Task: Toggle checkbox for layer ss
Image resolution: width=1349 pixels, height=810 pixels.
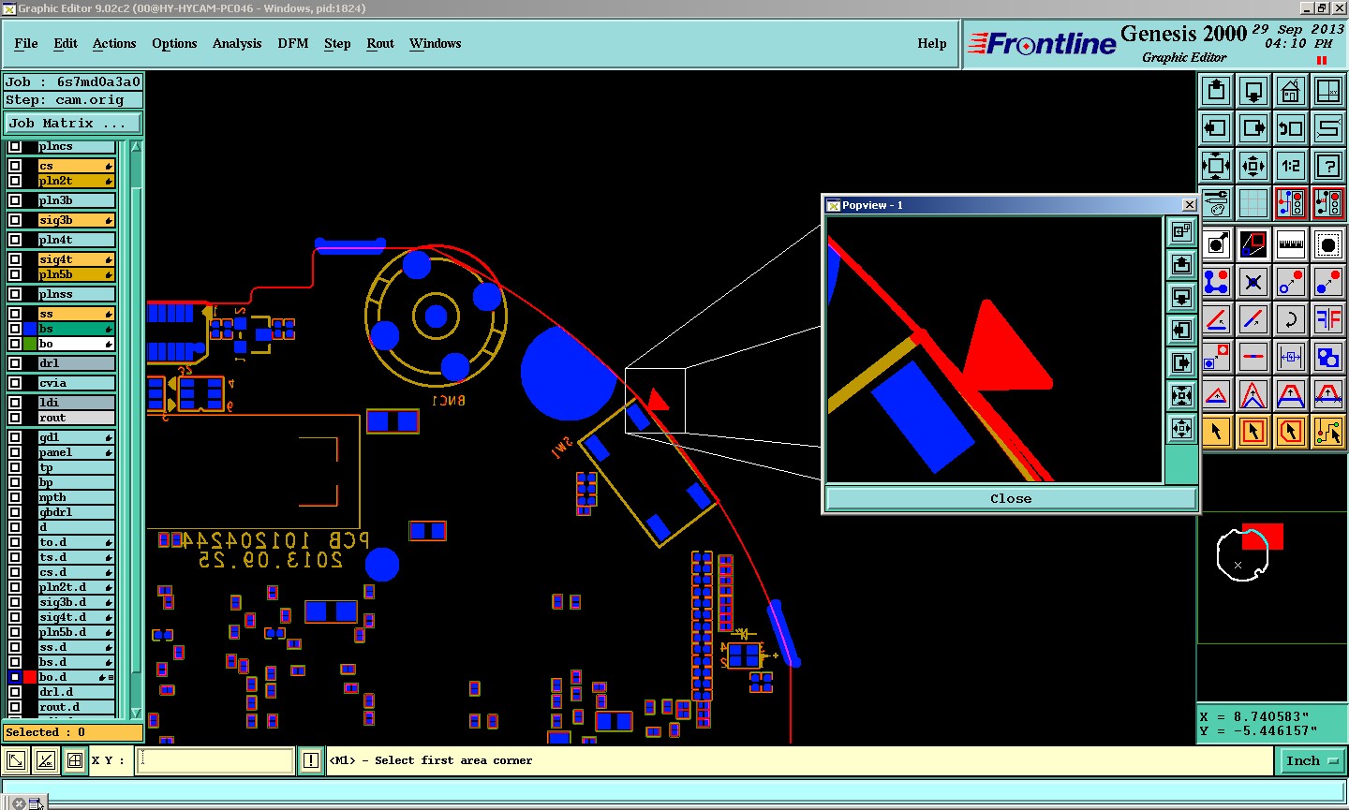Action: [x=15, y=314]
